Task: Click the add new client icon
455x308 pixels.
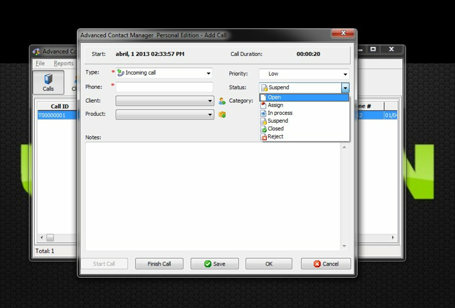Action: tap(222, 101)
